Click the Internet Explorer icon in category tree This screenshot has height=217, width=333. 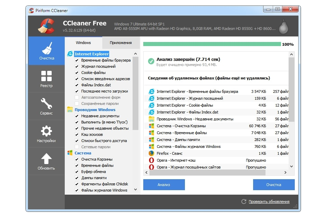[x=70, y=54]
